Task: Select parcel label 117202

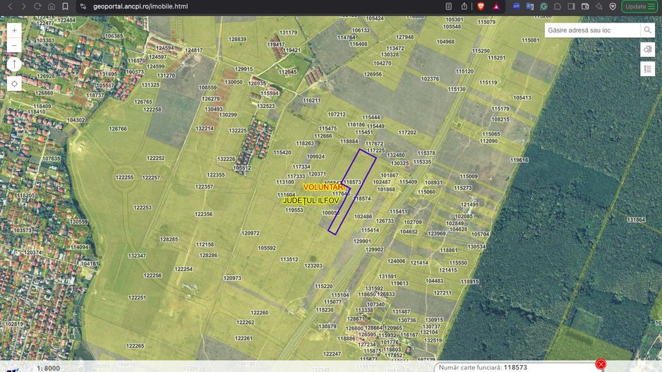Action: (x=407, y=132)
